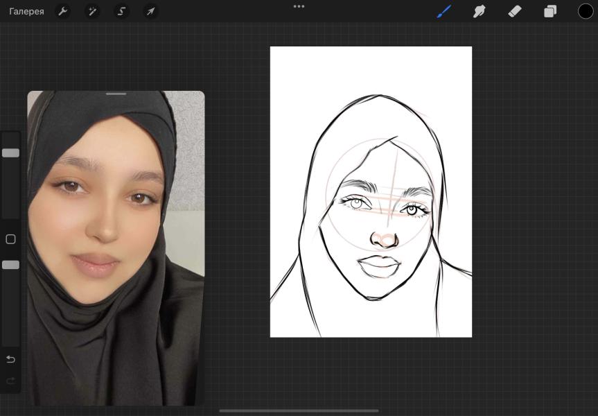Open the black color picker swatch
The image size is (598, 416).
click(586, 12)
